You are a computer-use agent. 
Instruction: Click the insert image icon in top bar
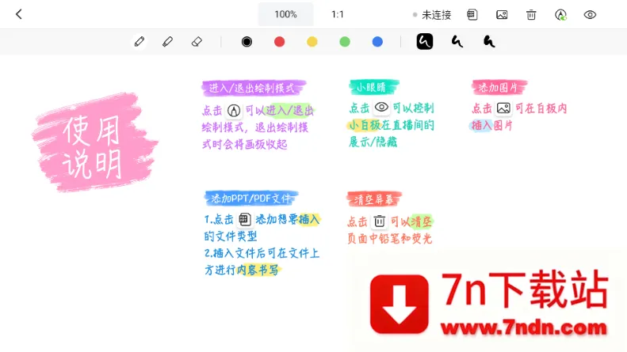502,14
